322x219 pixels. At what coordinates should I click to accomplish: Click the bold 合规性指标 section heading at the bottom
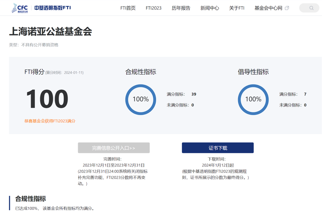click(31, 199)
